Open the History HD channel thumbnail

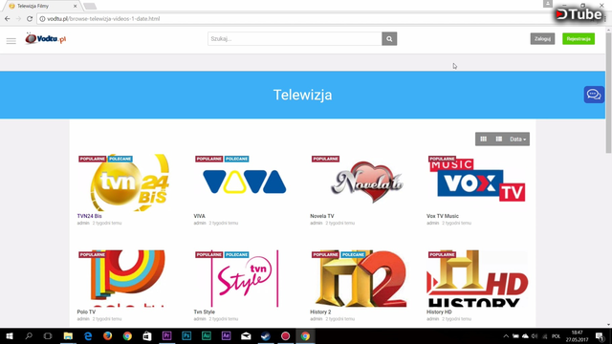pos(478,278)
